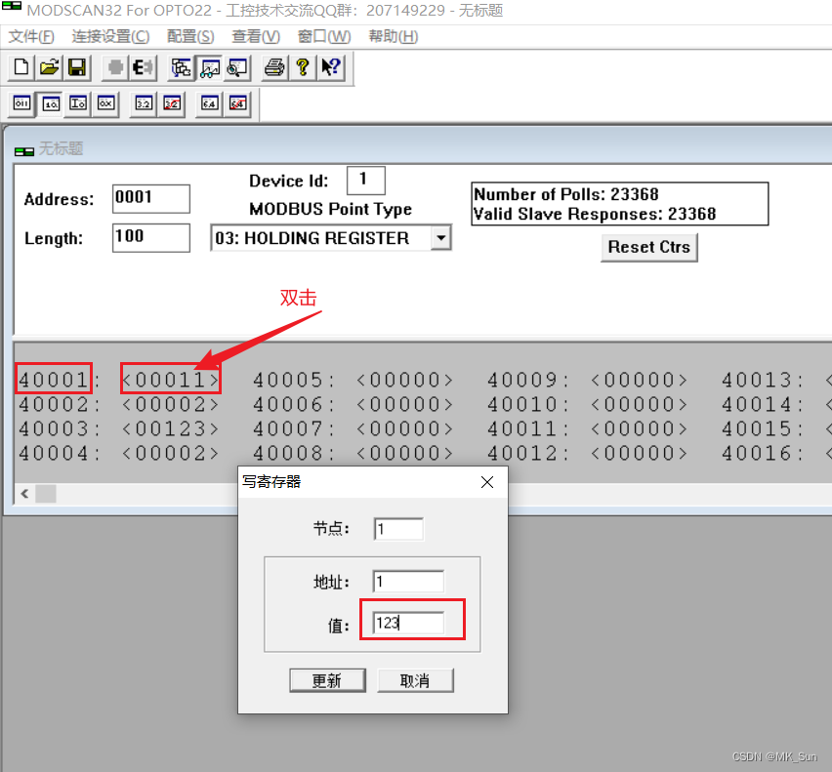Click the 值 input field containing 123
Screen dimensions: 832x772
pyautogui.click(x=408, y=623)
